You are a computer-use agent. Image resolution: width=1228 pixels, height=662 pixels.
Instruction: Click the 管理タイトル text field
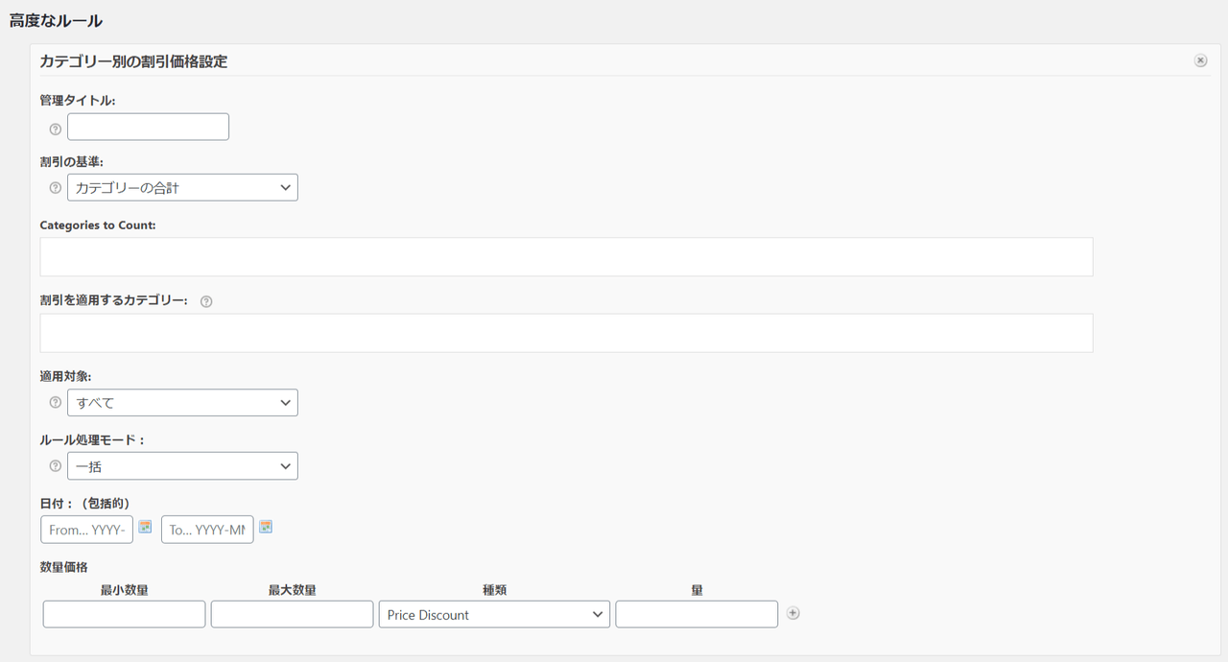click(148, 127)
